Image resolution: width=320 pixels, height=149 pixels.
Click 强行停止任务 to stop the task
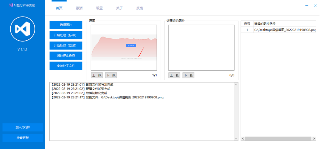point(66,56)
